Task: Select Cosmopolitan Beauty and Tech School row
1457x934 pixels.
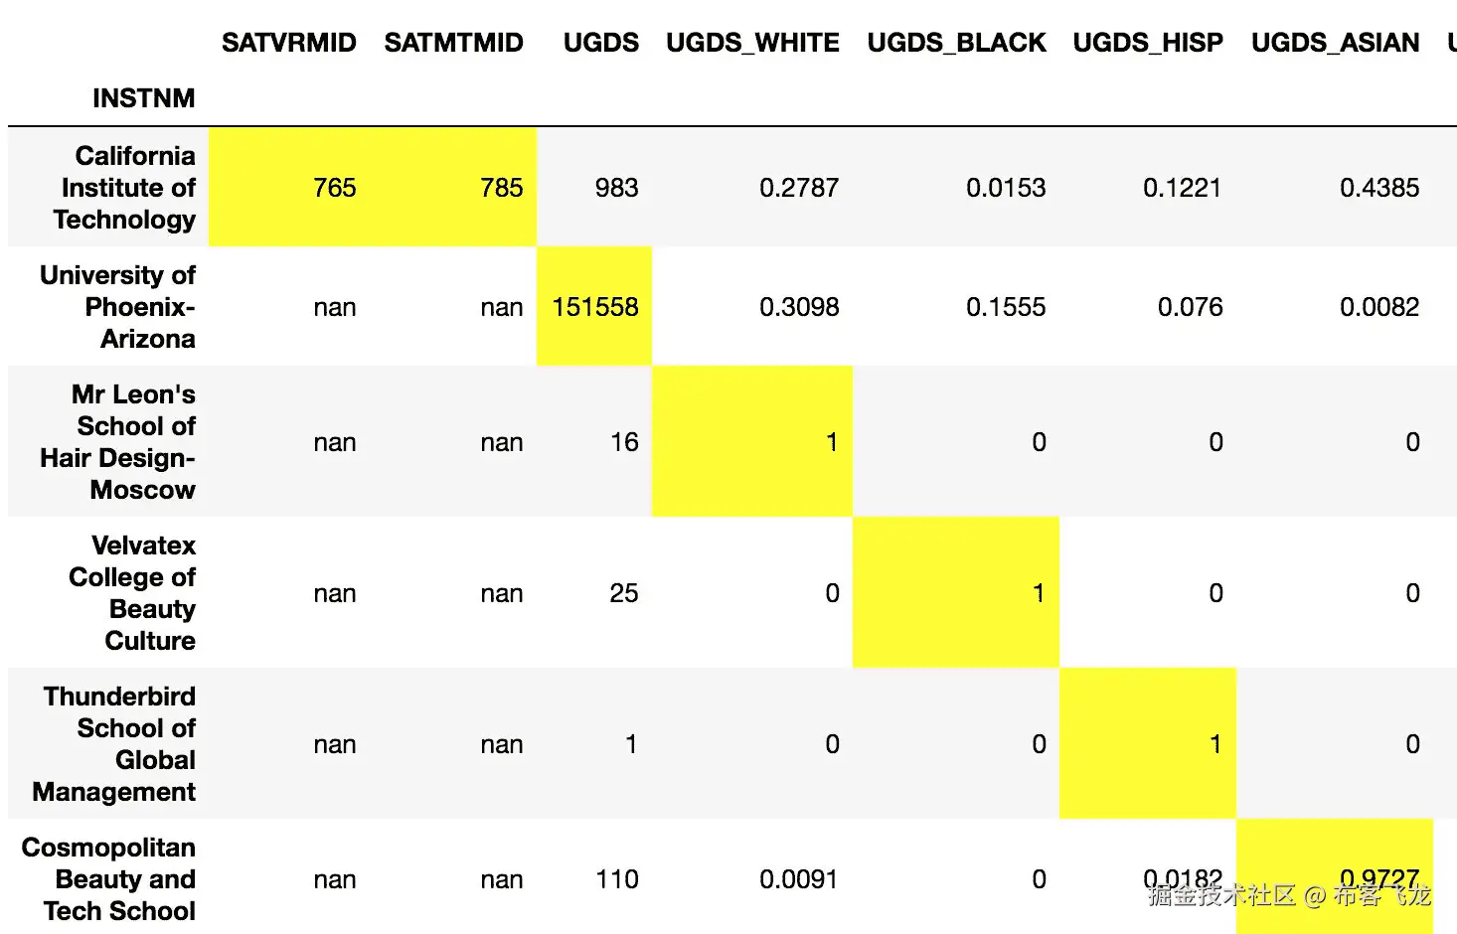Action: 109,879
